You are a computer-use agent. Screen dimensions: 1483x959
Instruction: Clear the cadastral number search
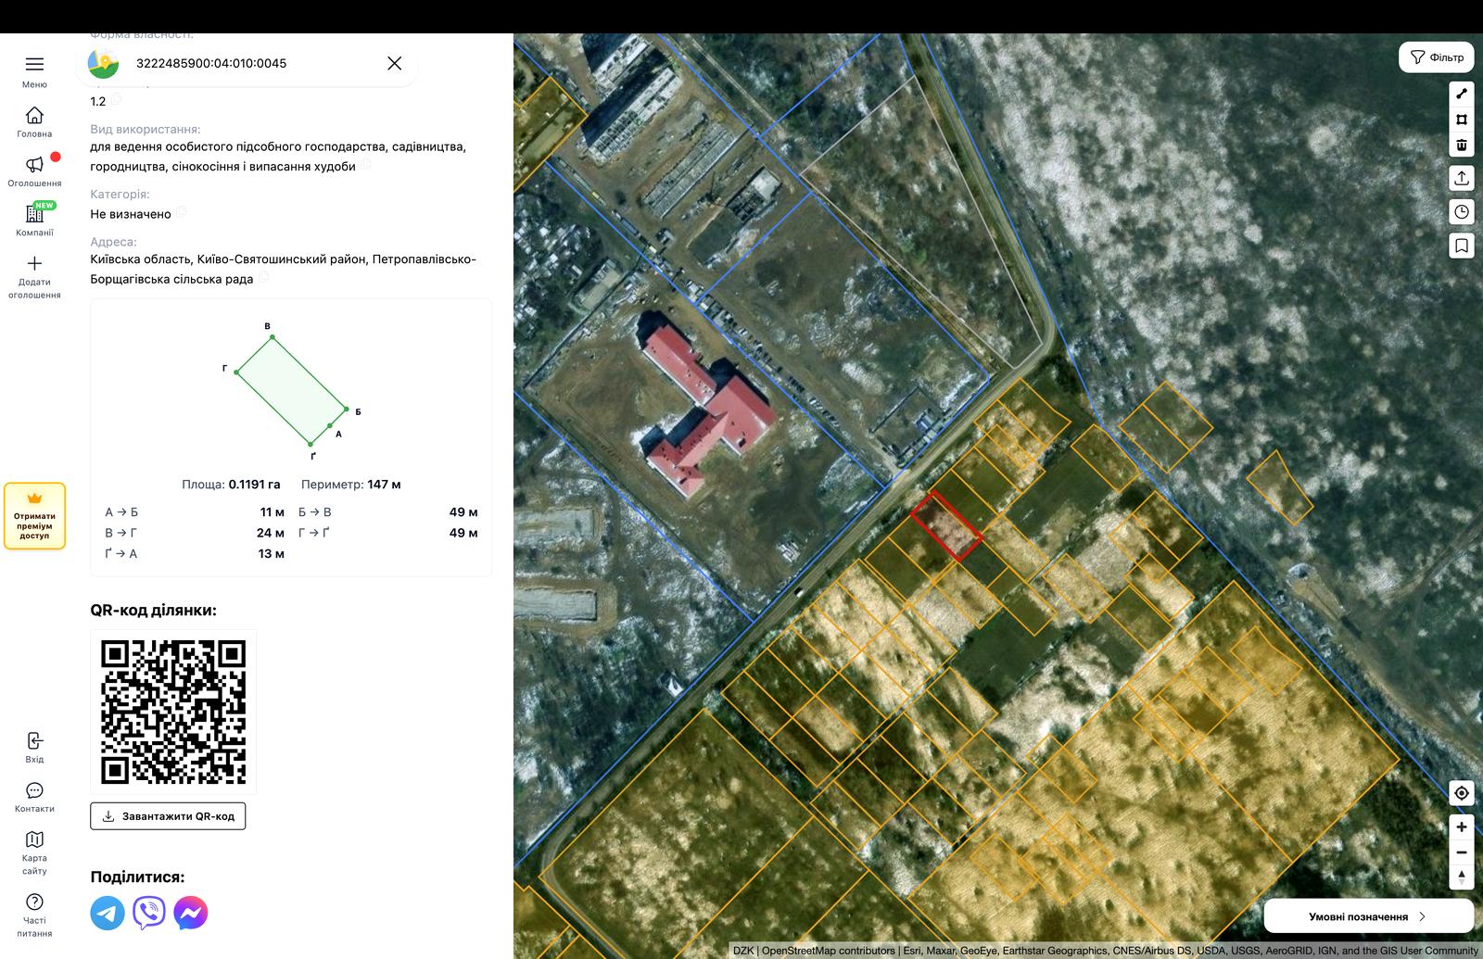[394, 63]
